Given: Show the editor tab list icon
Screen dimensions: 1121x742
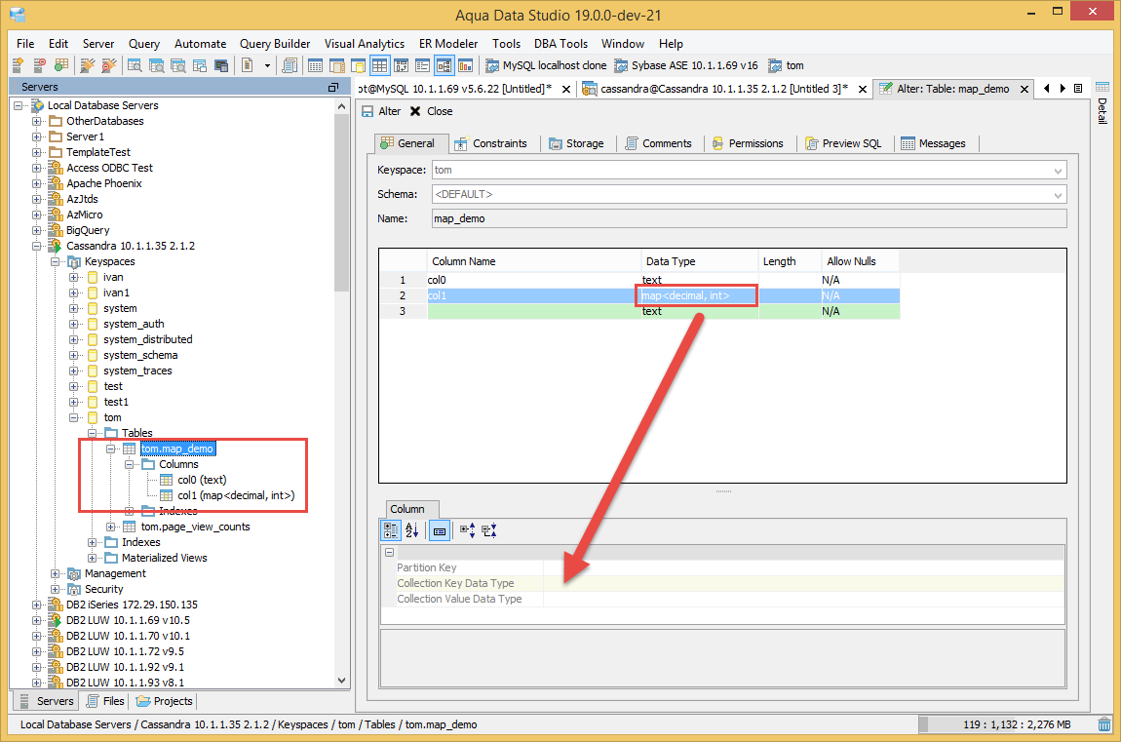Looking at the screenshot, I should click(1078, 89).
